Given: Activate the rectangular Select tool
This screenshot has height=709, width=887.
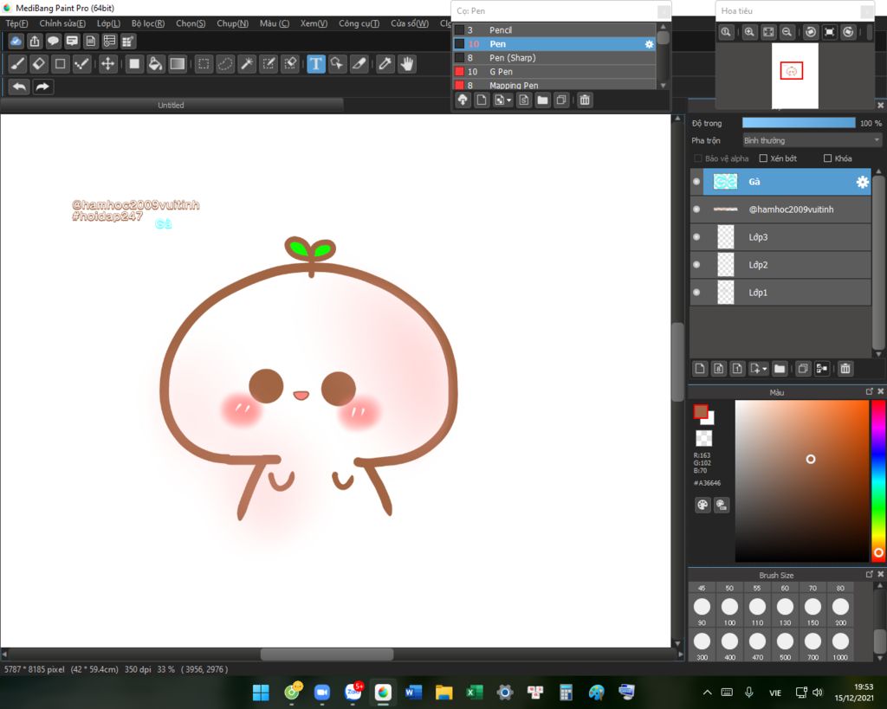Looking at the screenshot, I should tap(204, 64).
